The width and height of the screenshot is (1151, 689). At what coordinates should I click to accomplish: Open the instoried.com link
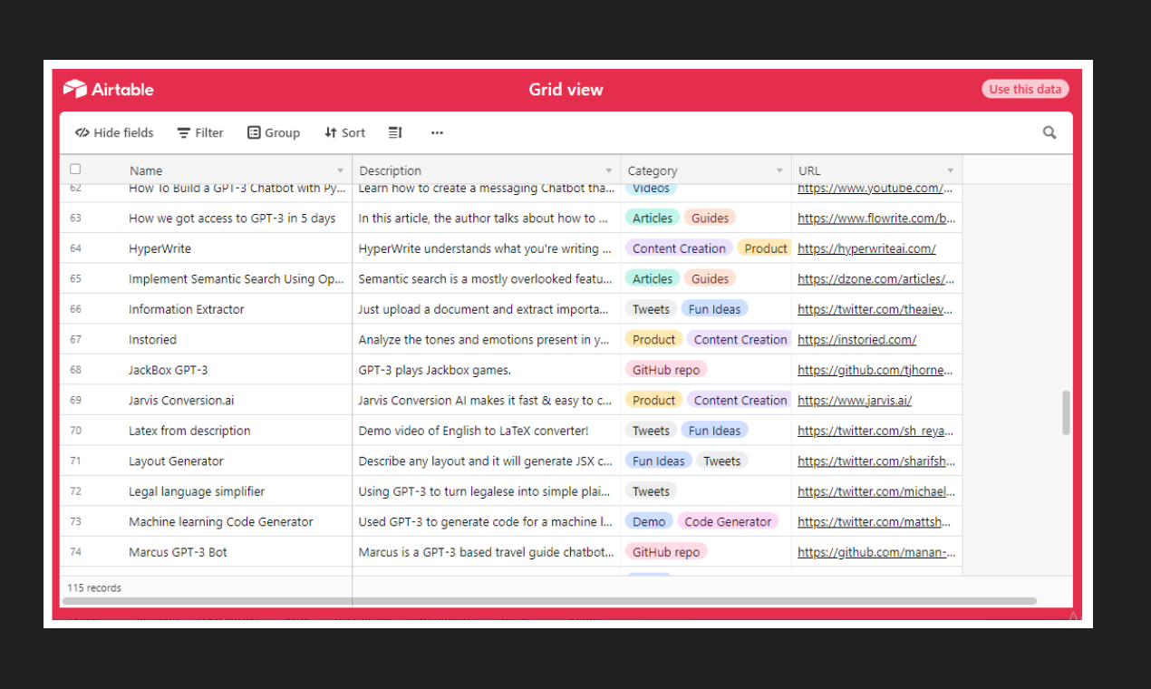point(856,339)
